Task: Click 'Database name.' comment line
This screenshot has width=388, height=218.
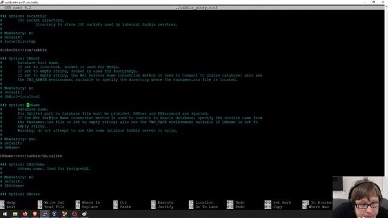Action: point(33,109)
